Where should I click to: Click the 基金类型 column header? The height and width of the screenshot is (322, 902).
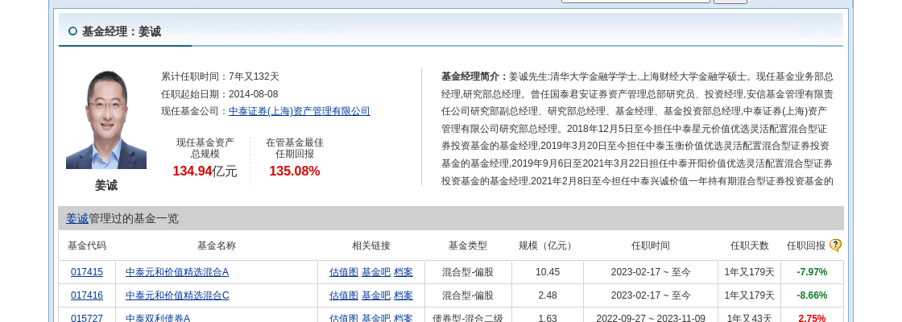click(468, 246)
